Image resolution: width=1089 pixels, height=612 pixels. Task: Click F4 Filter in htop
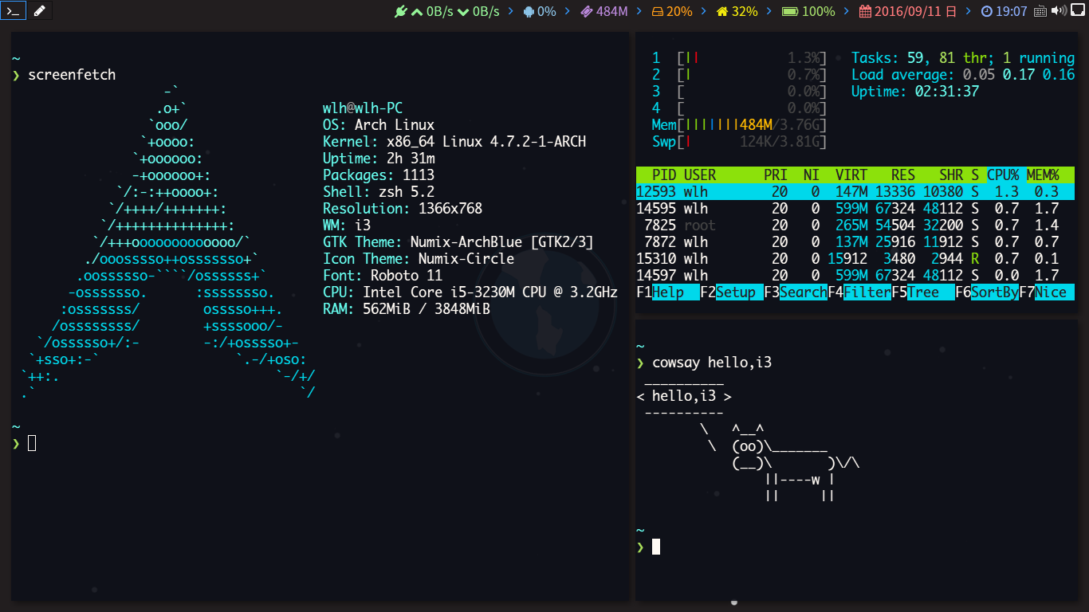click(859, 292)
